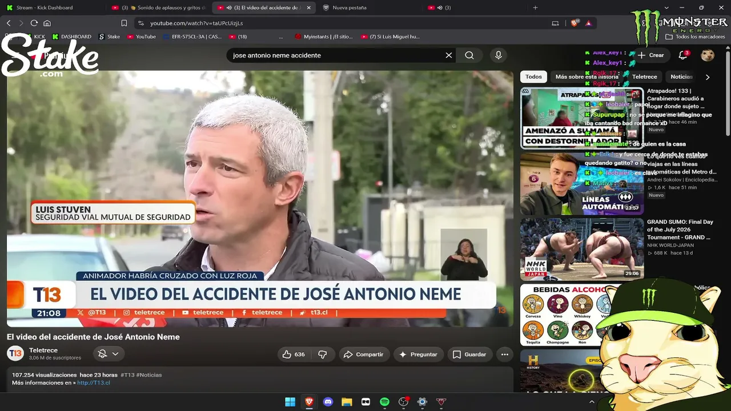
Task: Open the gear settings app in taskbar
Action: [422, 402]
